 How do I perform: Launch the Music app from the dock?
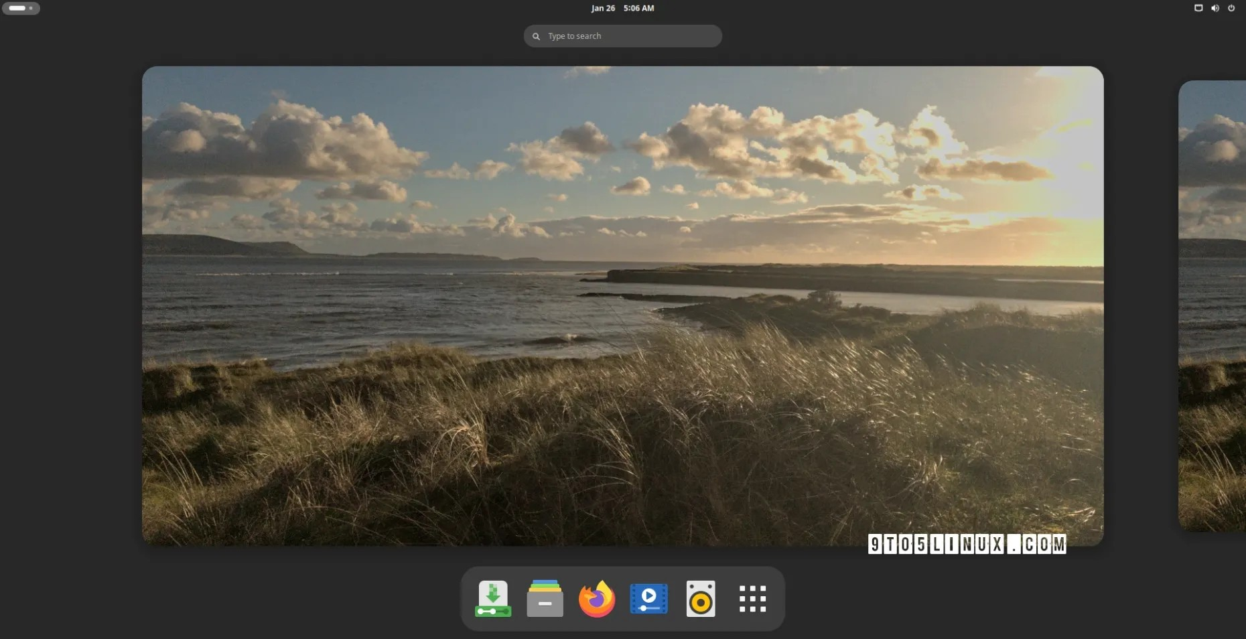pos(700,599)
